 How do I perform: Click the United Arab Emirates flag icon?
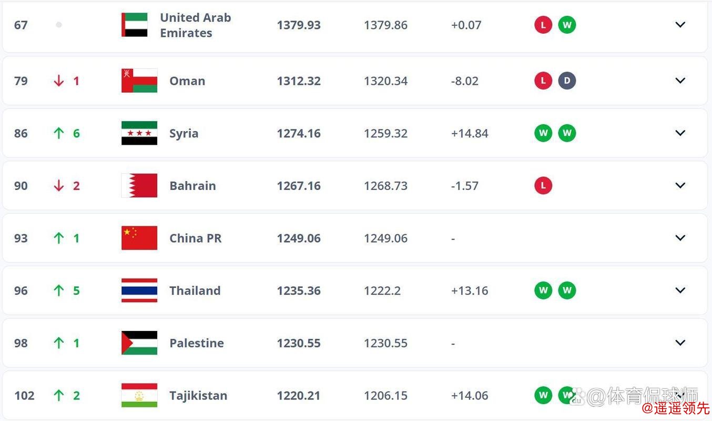coord(135,25)
